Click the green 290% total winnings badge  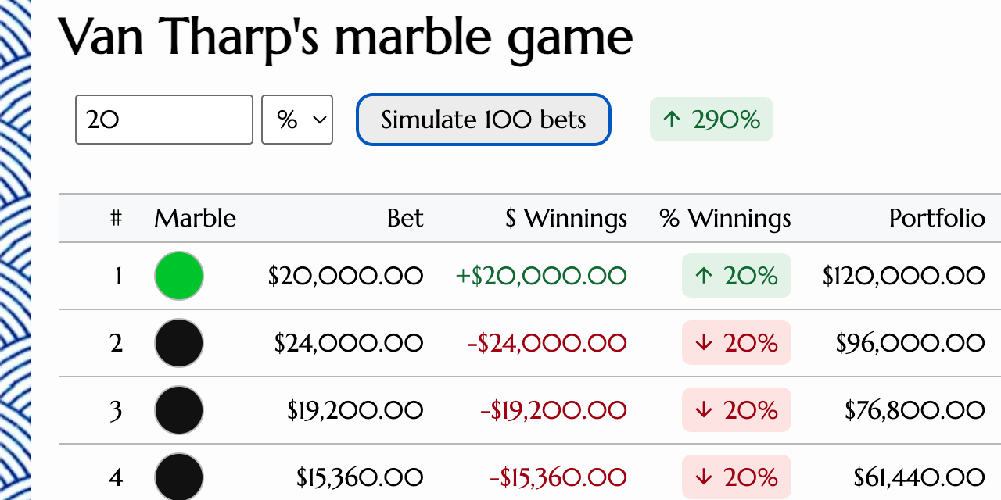click(711, 120)
